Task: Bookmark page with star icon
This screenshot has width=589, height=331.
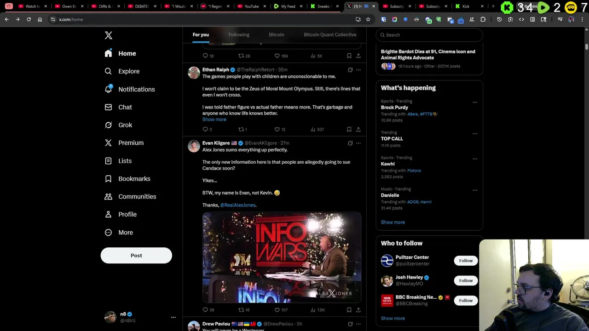Action: (368, 19)
